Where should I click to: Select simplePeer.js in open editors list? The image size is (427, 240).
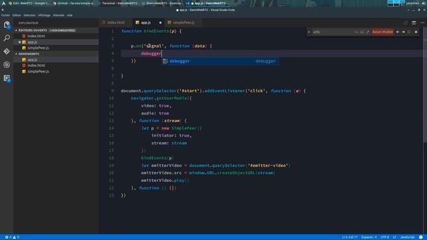pos(56,48)
